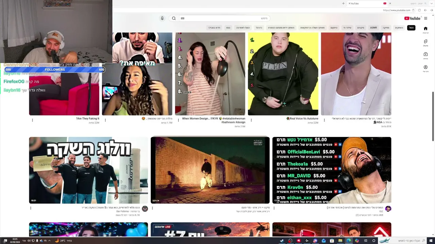Open more options for Are They Faking It
The height and width of the screenshot is (244, 435).
coord(32,120)
